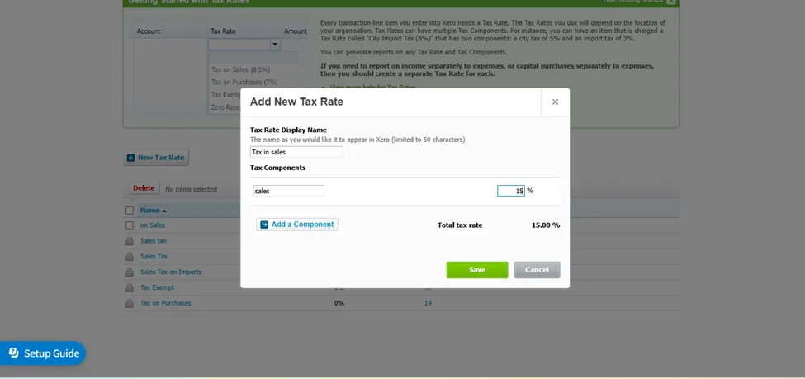Click the Add a Component plus icon
Image resolution: width=805 pixels, height=379 pixels.
coord(264,225)
